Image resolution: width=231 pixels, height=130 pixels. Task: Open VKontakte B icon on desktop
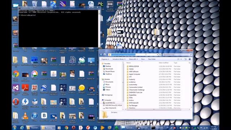pyautogui.click(x=44, y=116)
